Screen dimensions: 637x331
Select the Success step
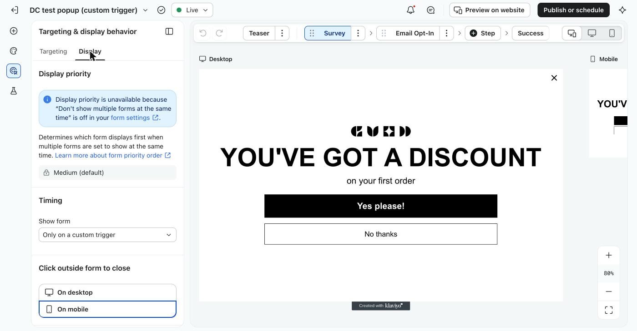pyautogui.click(x=531, y=33)
